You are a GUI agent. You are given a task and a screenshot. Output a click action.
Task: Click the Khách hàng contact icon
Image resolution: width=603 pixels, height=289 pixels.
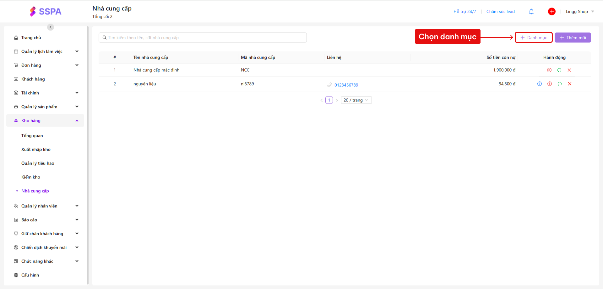(16, 79)
